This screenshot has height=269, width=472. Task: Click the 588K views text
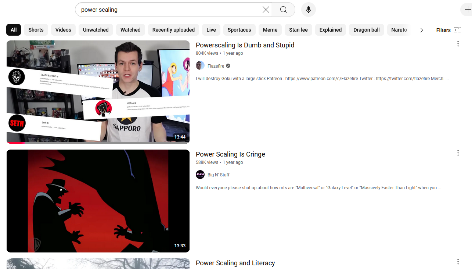click(207, 162)
